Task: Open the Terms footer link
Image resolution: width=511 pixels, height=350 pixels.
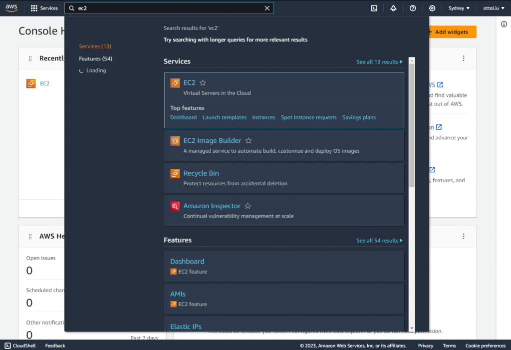Action: pos(449,346)
